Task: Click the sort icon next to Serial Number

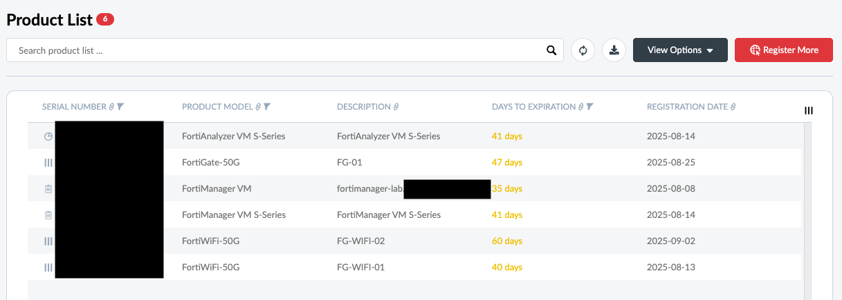Action: pos(112,107)
